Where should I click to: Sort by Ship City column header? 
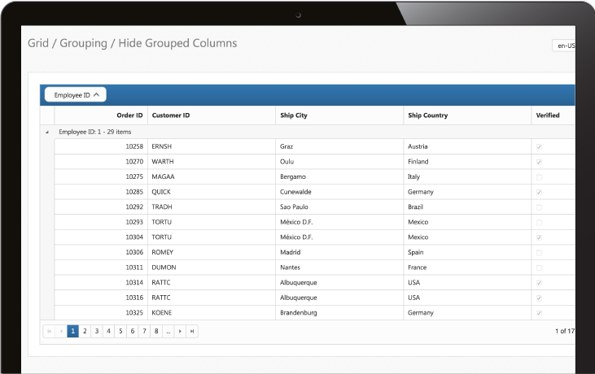tap(294, 115)
